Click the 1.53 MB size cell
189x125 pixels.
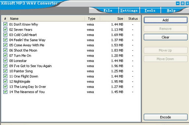coord(117,45)
